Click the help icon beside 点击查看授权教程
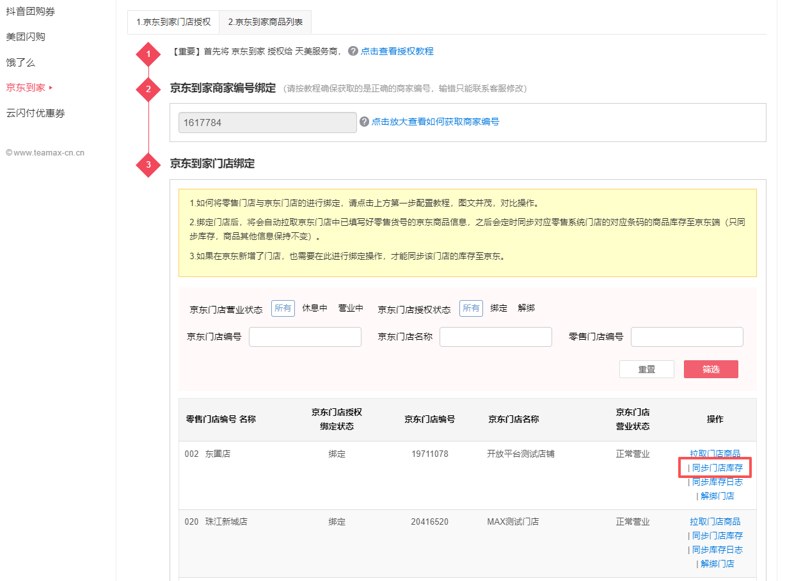This screenshot has height=581, width=794. [x=353, y=51]
